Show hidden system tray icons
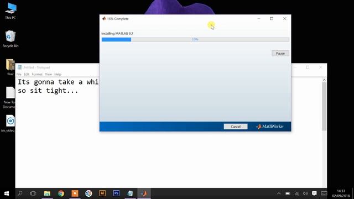 (x=279, y=193)
